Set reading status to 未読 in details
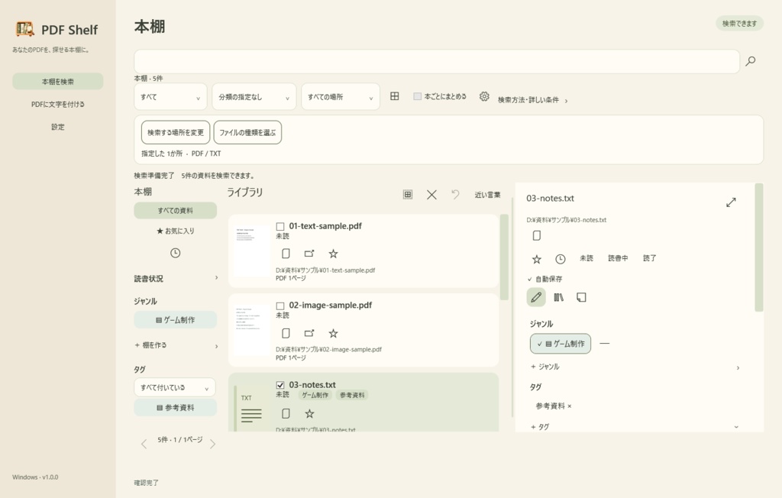The height and width of the screenshot is (498, 782). tap(586, 258)
